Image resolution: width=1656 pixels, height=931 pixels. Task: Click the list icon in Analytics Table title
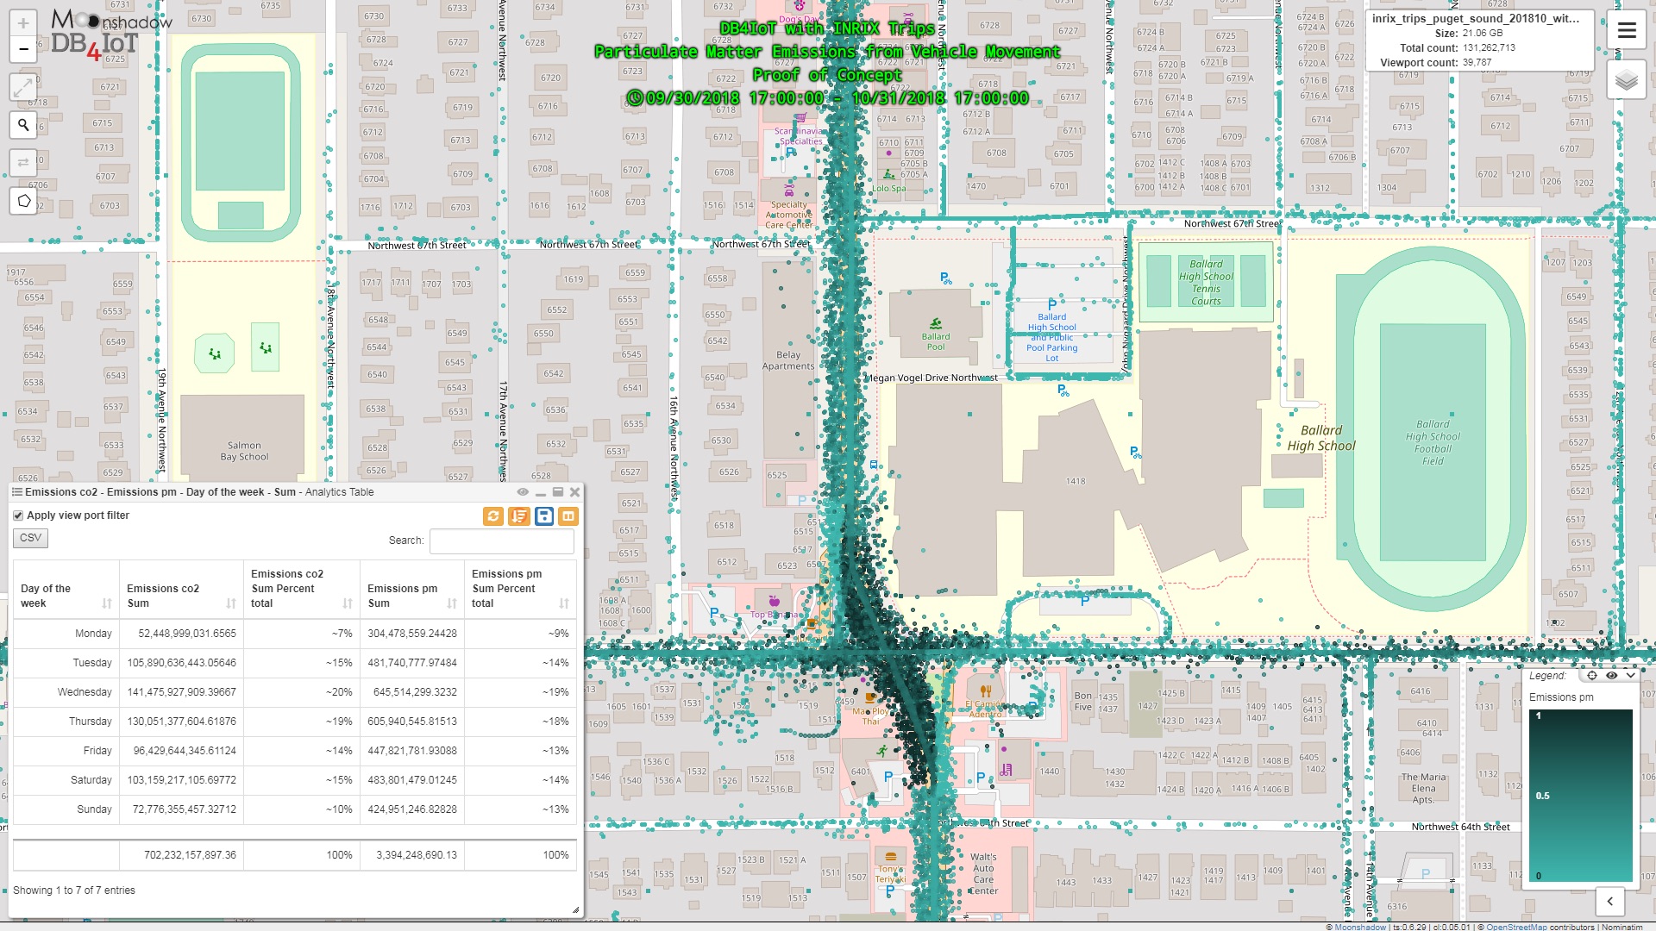(17, 492)
